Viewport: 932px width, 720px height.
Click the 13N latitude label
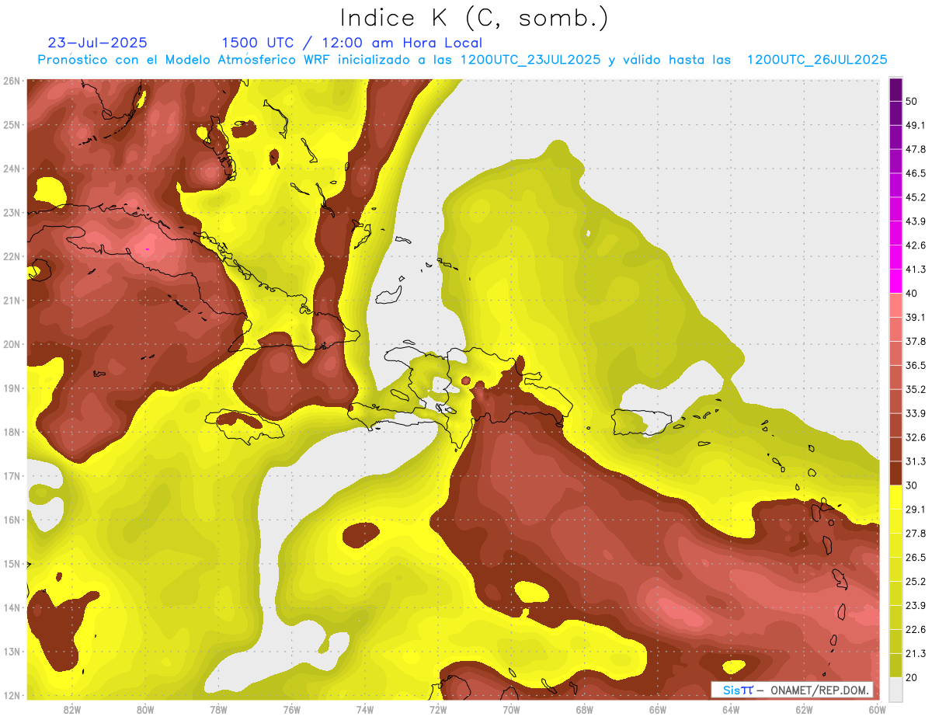click(12, 651)
